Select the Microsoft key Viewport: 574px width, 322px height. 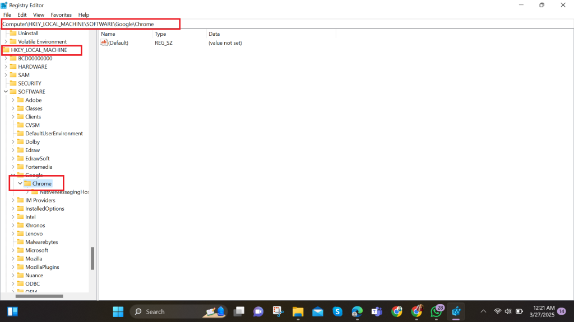pyautogui.click(x=36, y=250)
